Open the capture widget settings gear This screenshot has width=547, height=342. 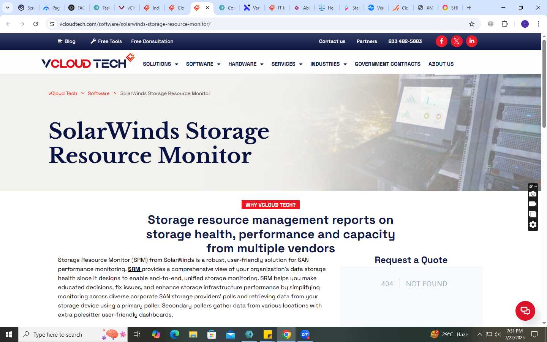pyautogui.click(x=533, y=225)
